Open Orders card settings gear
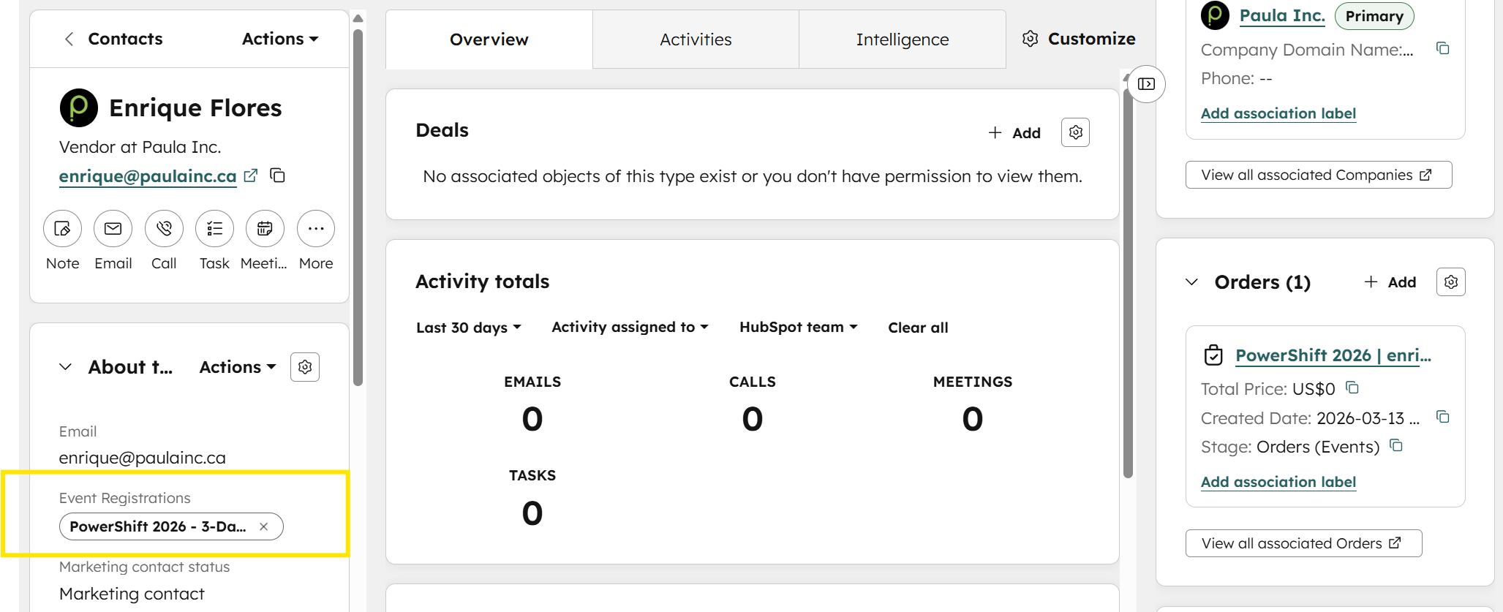The height and width of the screenshot is (612, 1503). (1451, 282)
